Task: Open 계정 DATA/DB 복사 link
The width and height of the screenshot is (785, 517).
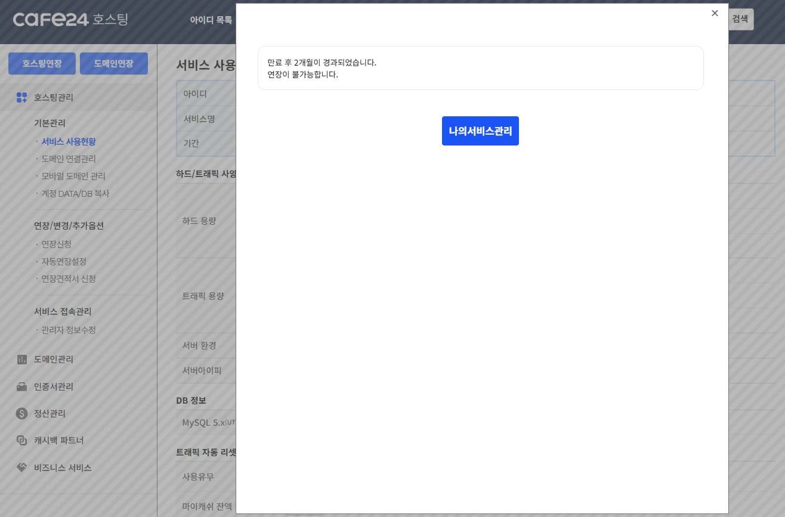Action: coord(75,193)
